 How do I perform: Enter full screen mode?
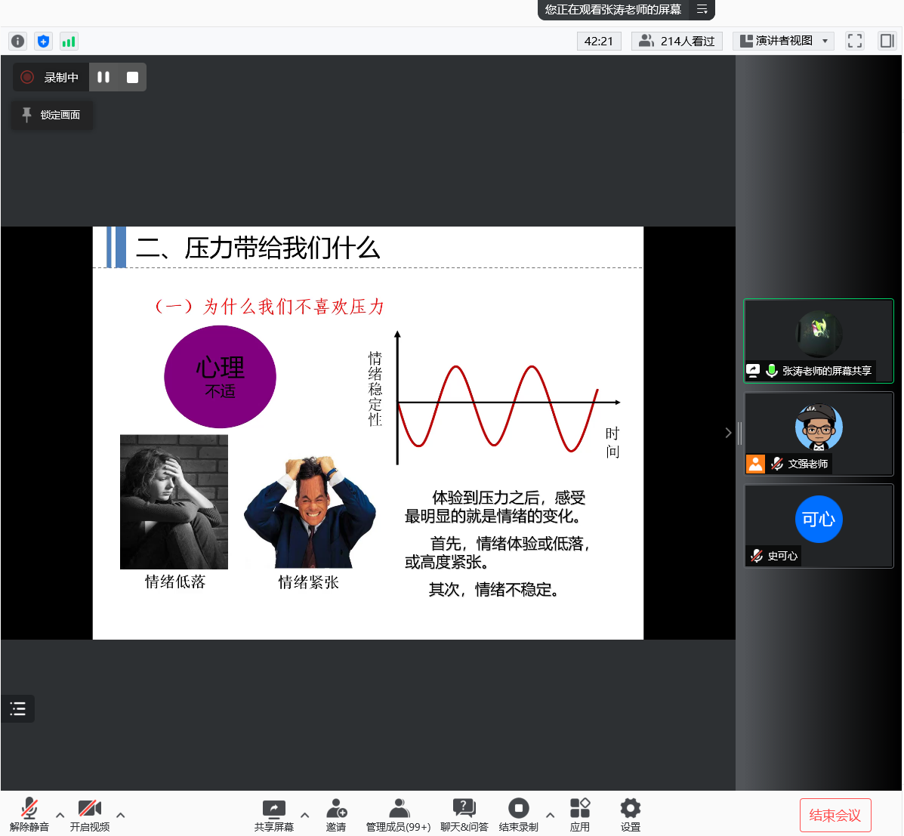click(x=855, y=41)
